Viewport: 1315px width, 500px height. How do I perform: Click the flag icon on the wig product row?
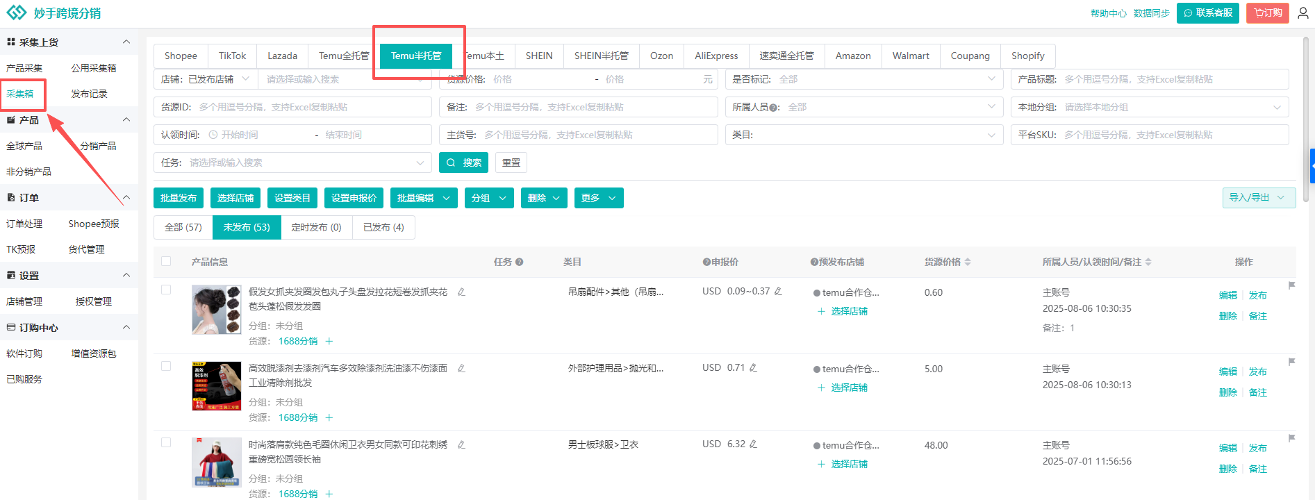pos(1291,285)
